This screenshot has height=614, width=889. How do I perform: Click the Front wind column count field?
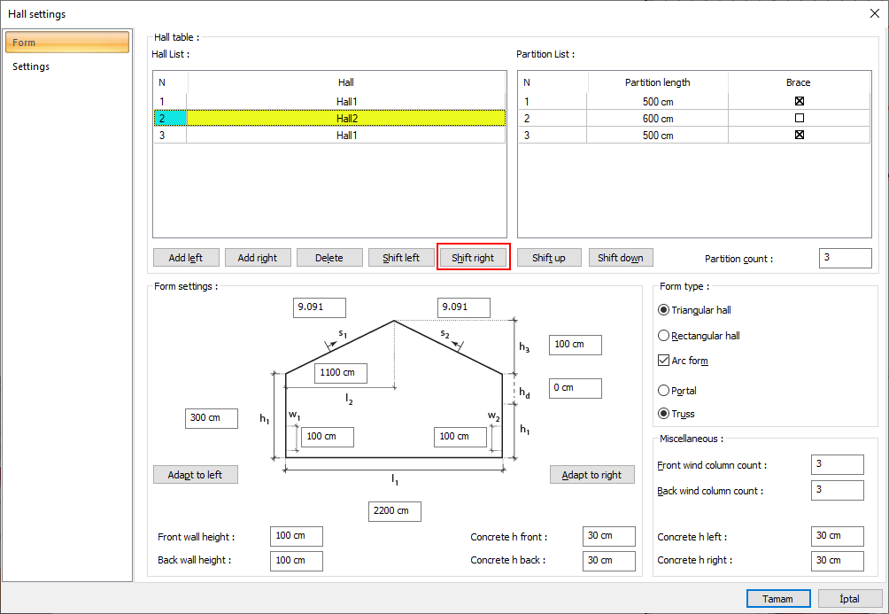pyautogui.click(x=837, y=465)
